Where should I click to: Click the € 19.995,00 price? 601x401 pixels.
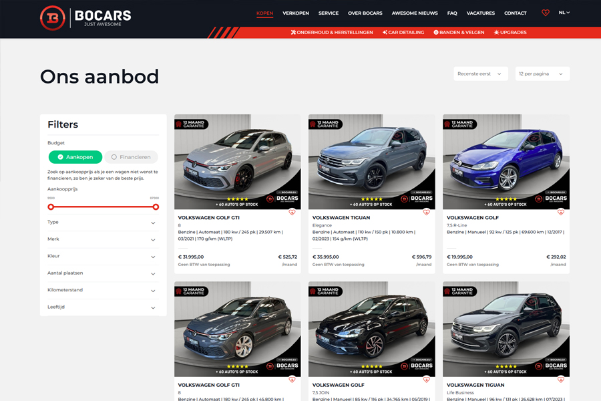click(459, 257)
